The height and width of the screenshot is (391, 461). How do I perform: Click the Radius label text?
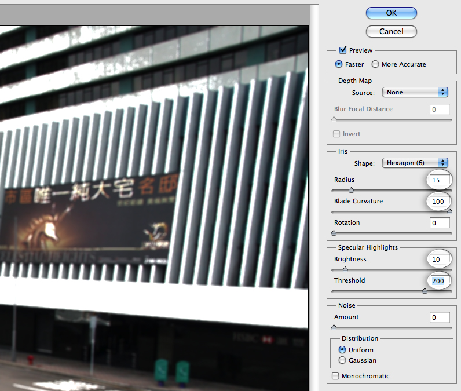[344, 180]
